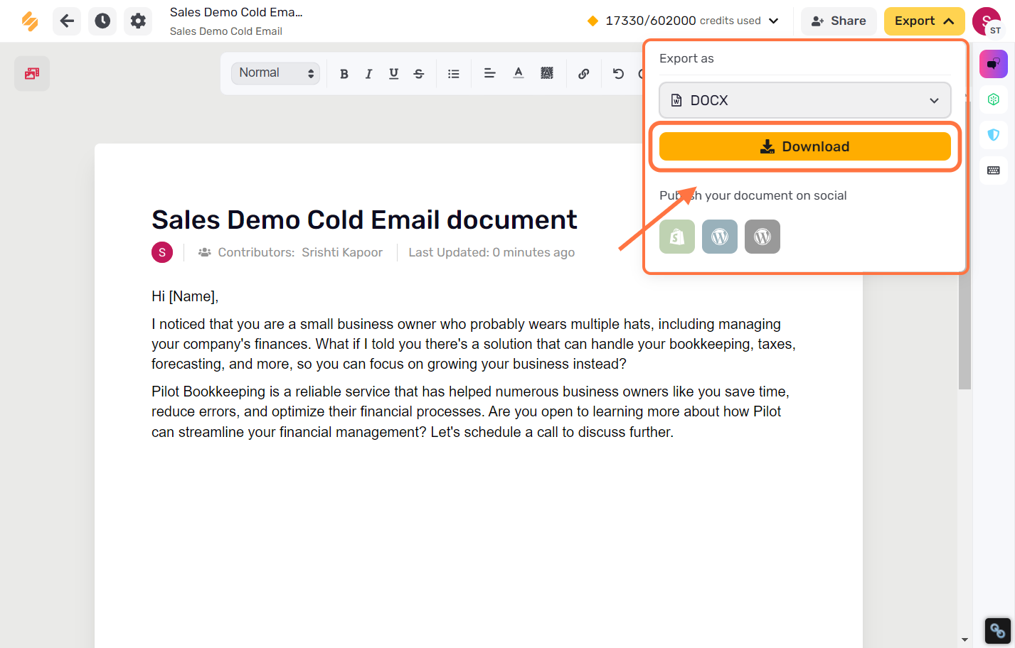Open document settings gear icon
The image size is (1015, 648).
pyautogui.click(x=138, y=21)
